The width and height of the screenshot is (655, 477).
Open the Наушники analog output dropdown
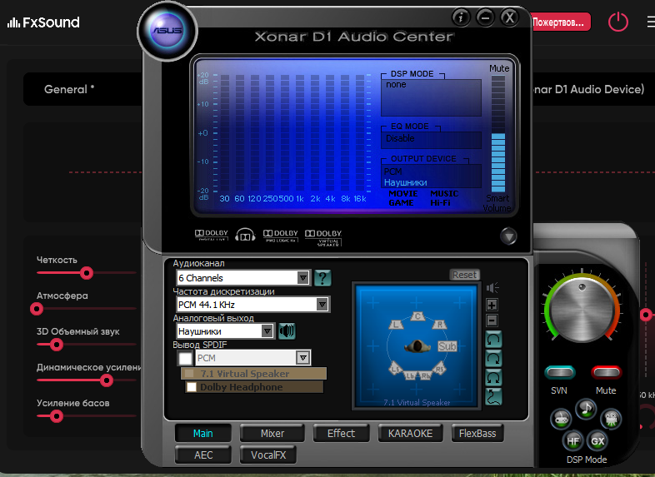tap(267, 330)
